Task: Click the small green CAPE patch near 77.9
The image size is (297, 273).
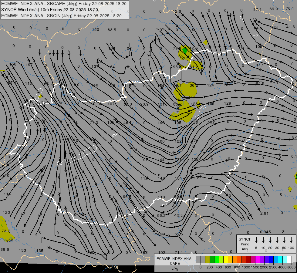Action: (x=185, y=50)
